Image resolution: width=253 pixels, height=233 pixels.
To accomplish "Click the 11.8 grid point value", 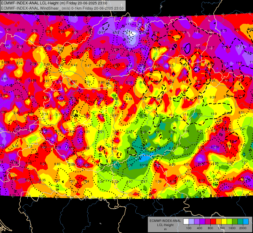I will click(197, 32).
